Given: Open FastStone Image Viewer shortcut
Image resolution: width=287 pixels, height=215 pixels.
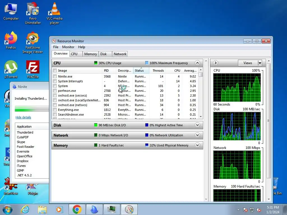Looking at the screenshot, I should point(33,43).
